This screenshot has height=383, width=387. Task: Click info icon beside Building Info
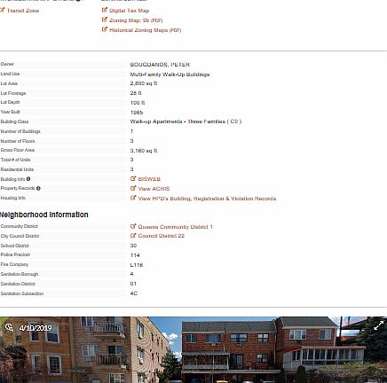(x=28, y=179)
